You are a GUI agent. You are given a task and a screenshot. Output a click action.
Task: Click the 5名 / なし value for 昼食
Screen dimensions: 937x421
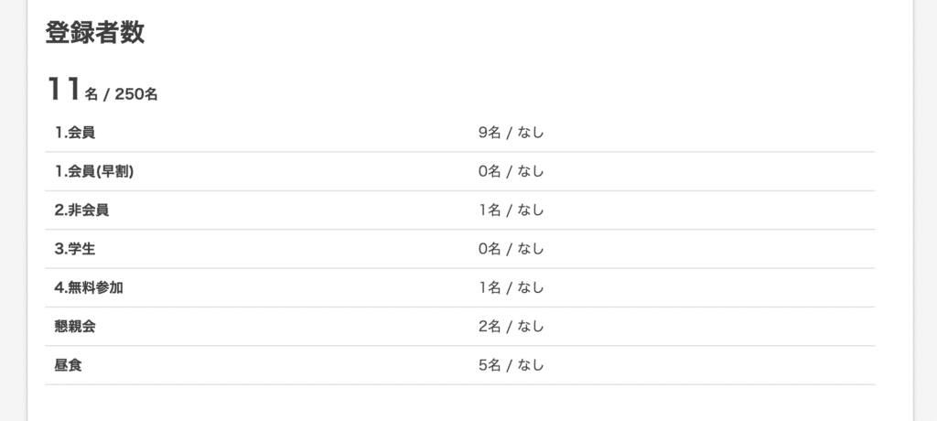coord(511,365)
